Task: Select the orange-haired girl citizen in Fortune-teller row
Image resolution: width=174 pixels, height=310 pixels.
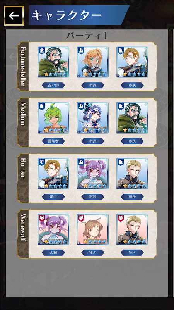Action: (93, 62)
